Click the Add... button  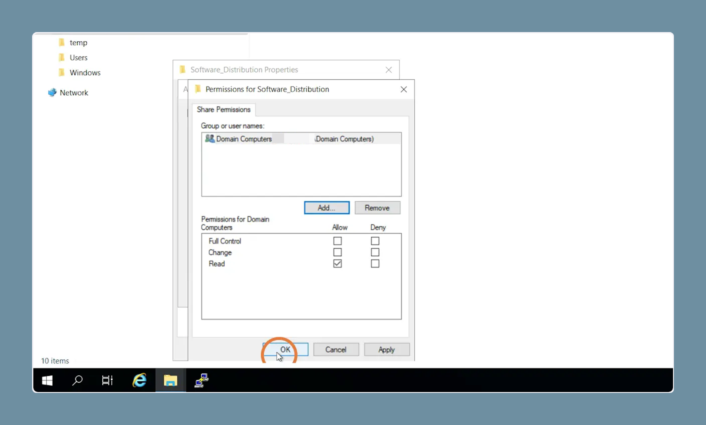point(327,208)
